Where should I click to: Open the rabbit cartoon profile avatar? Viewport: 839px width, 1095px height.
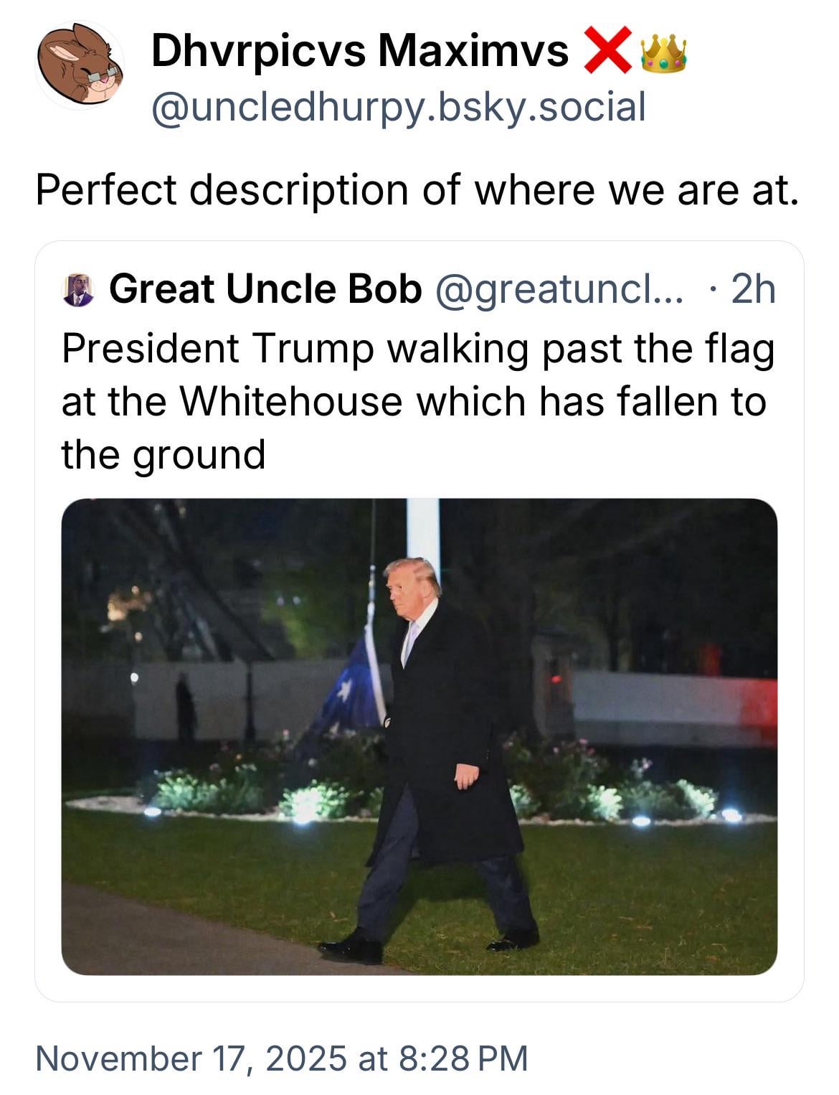click(80, 66)
